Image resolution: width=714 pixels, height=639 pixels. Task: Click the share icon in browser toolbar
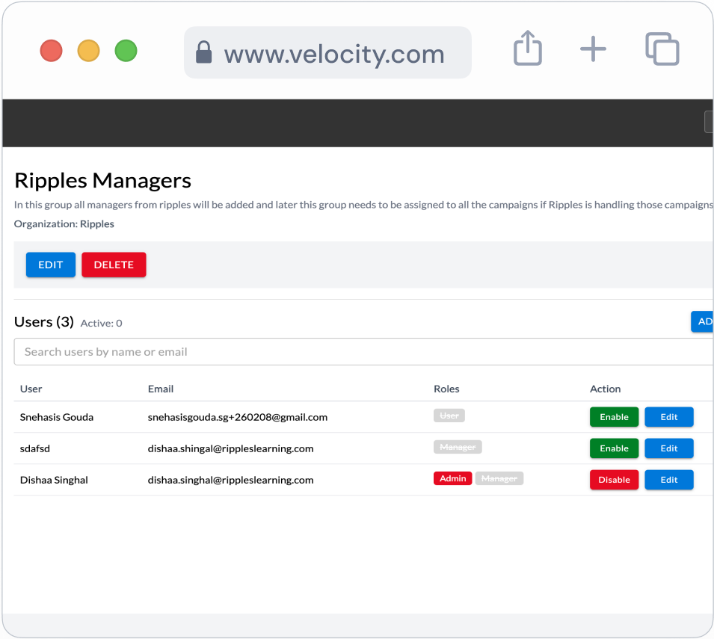527,50
